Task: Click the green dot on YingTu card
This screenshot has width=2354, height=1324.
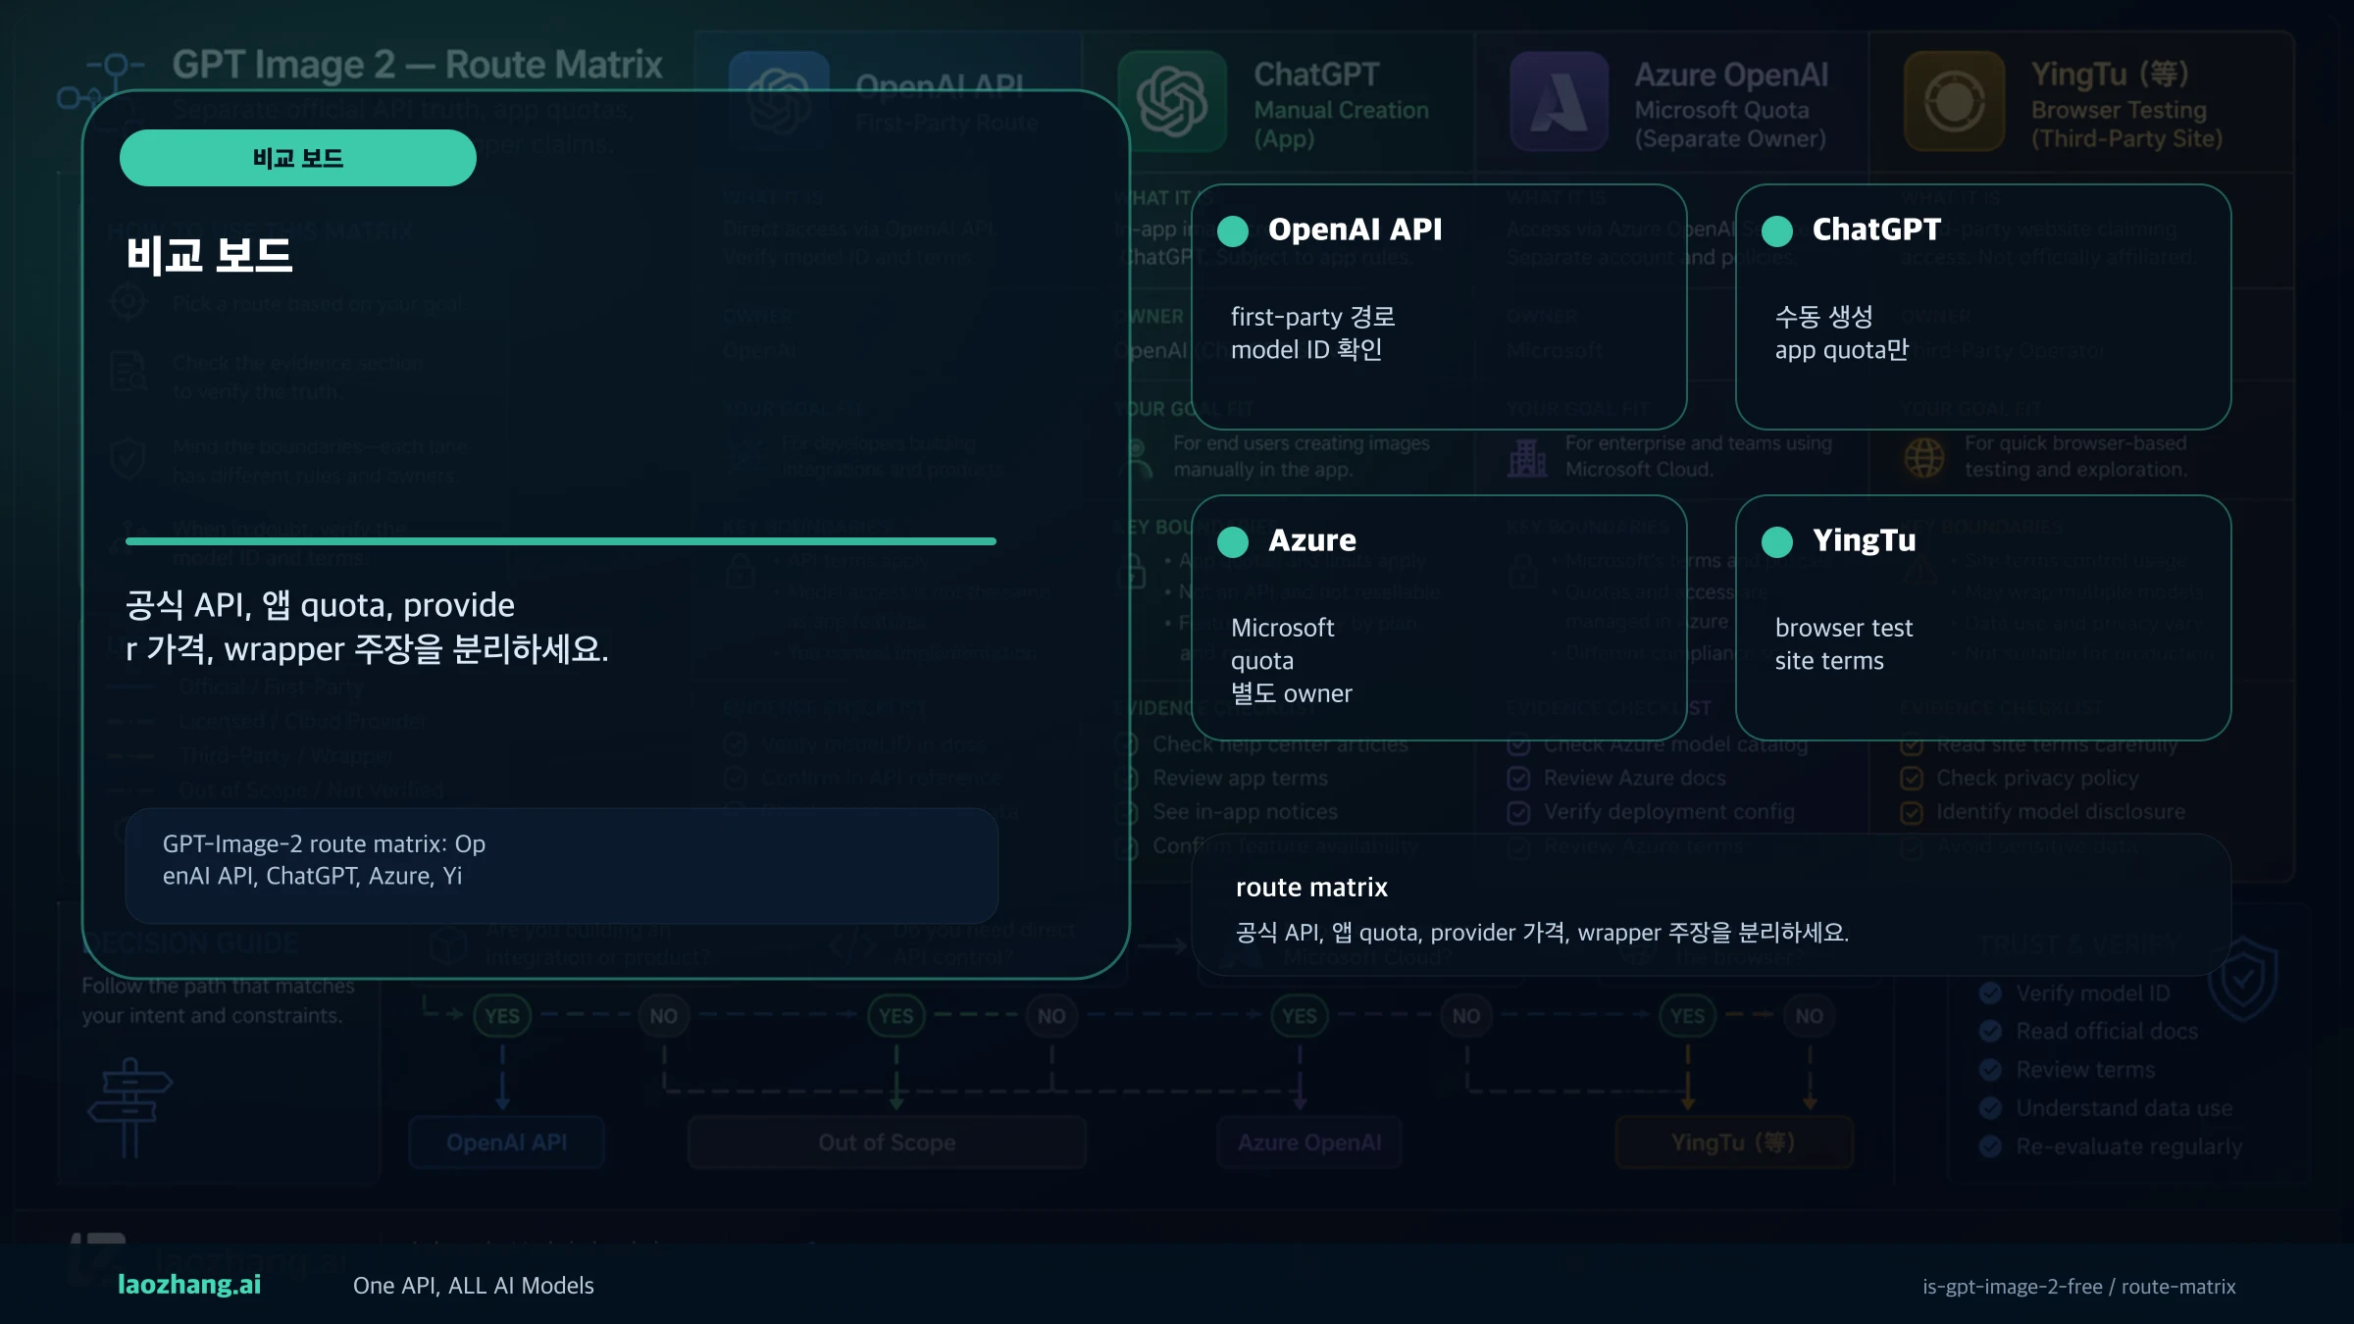Action: (x=1777, y=541)
